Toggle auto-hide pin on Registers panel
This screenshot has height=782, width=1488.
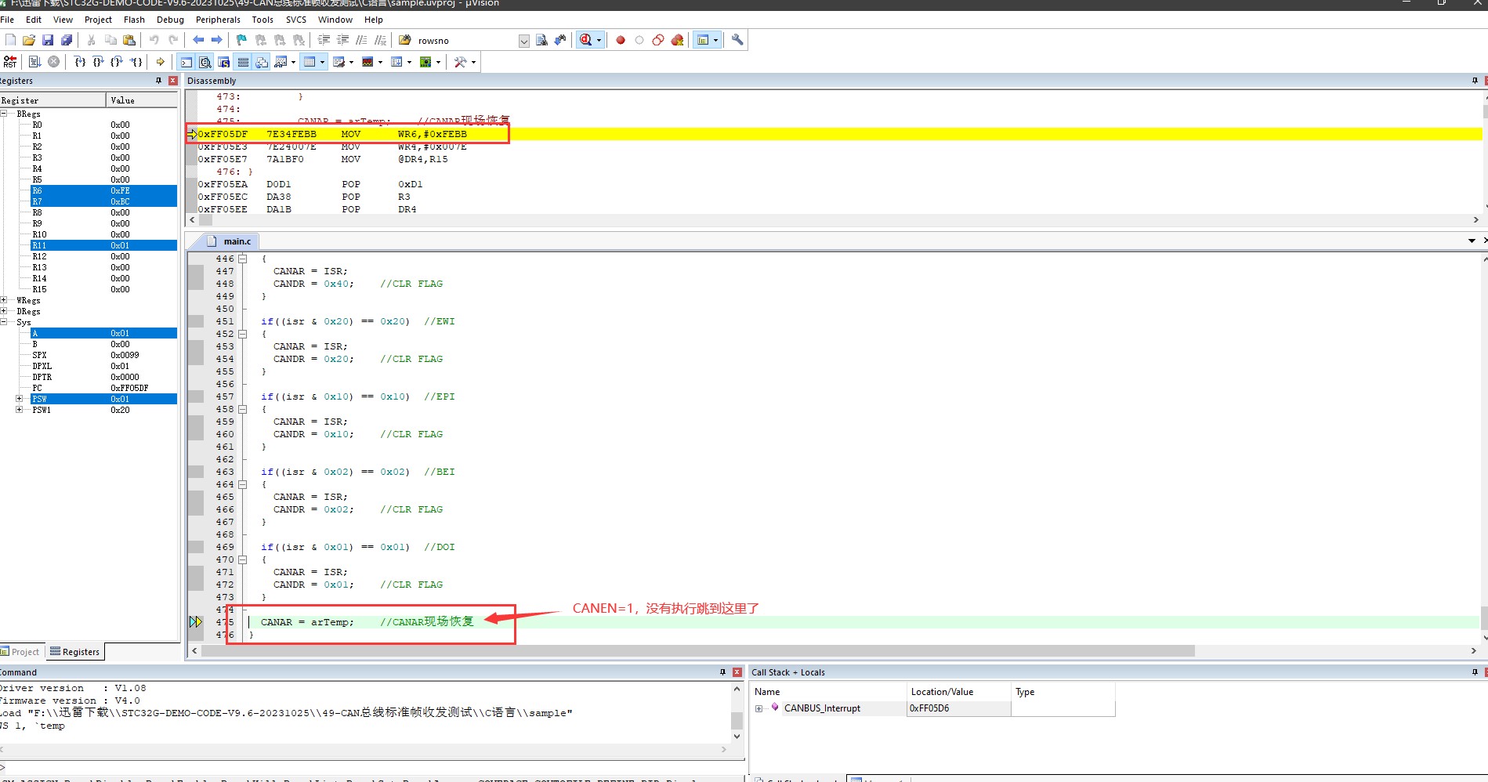coord(159,81)
